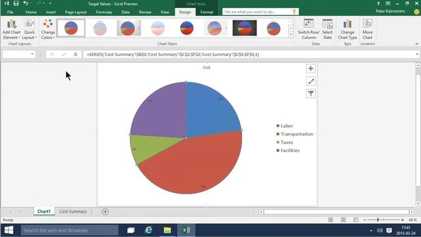Click the red Transportation pie slice
Image resolution: width=421 pixels, height=237 pixels.
click(193, 164)
